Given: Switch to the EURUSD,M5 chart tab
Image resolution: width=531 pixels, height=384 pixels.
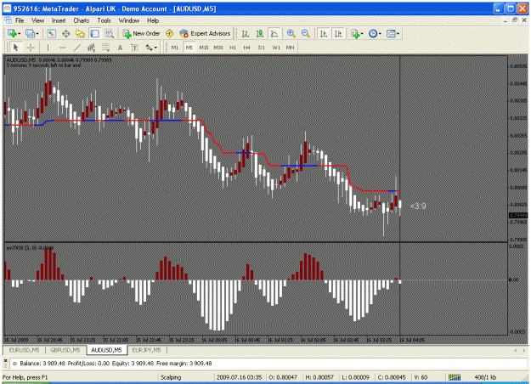Looking at the screenshot, I should point(24,350).
